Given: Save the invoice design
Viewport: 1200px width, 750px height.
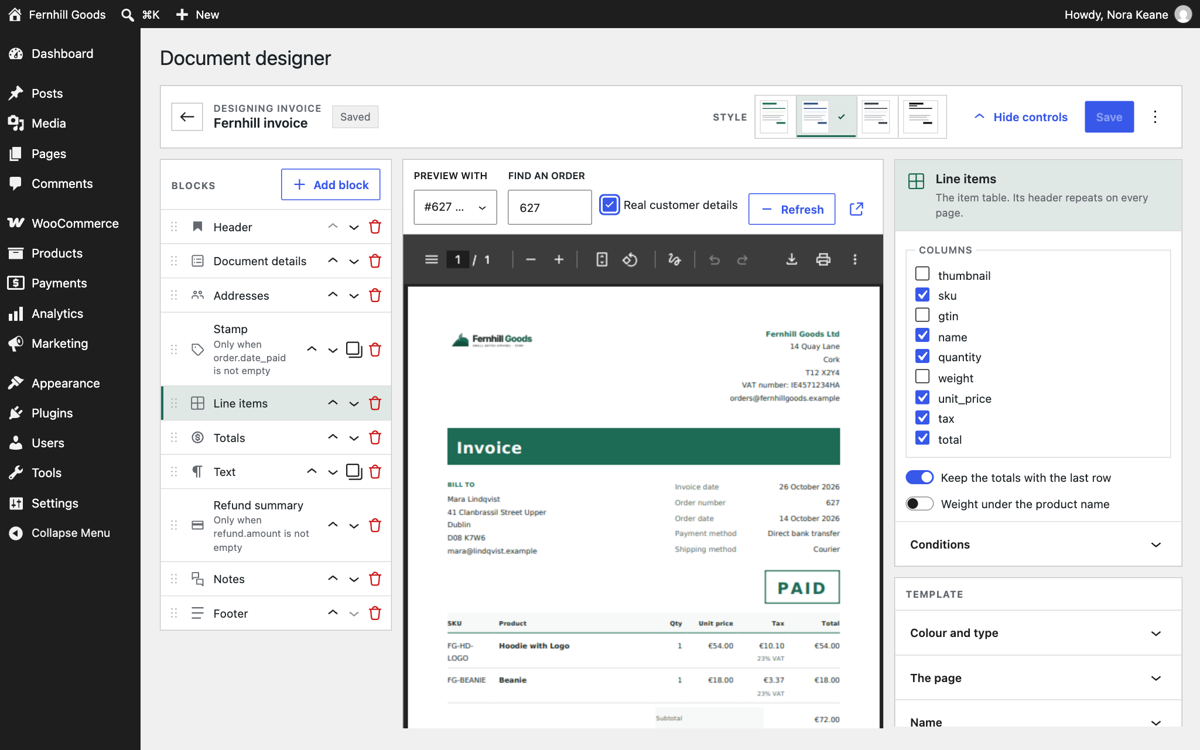Looking at the screenshot, I should point(1109,117).
